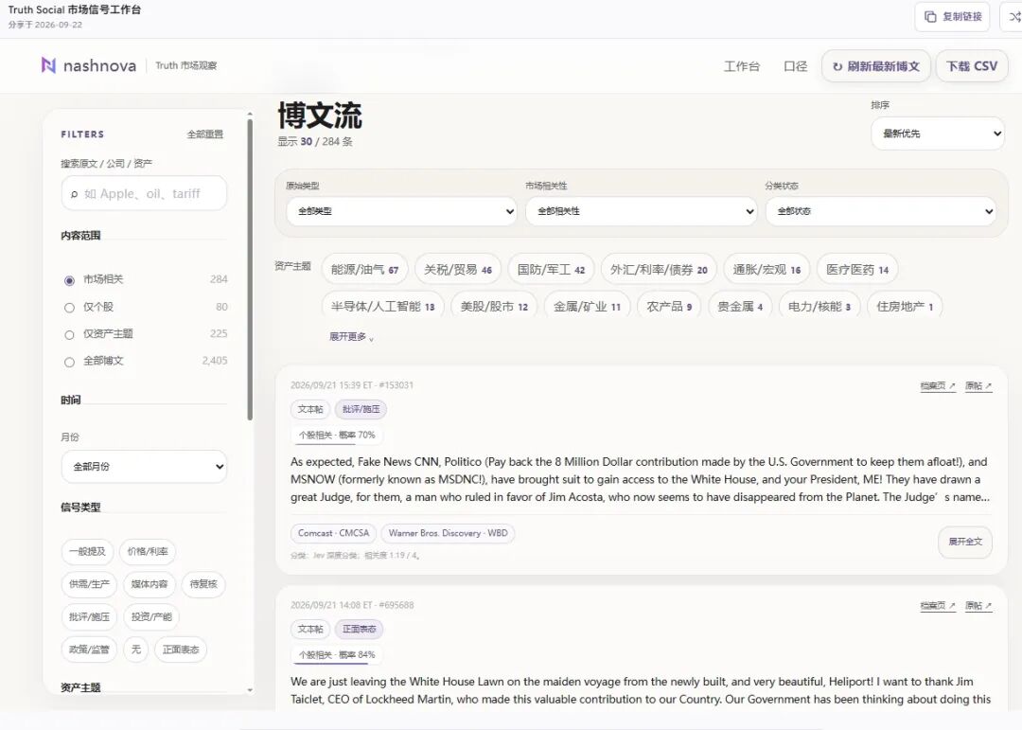
Task: Click 下载 CSV button
Action: (x=972, y=66)
